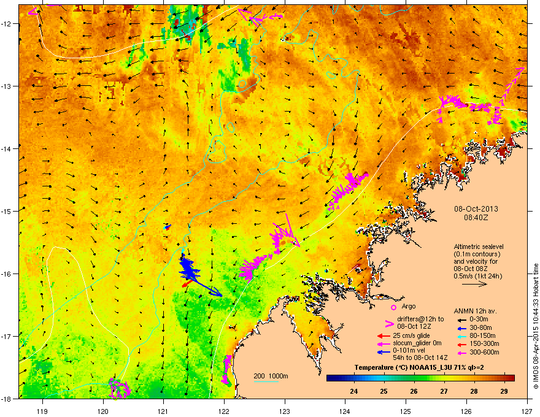Viewport: 540px width, 417px height.
Task: Click the longitude axis label 123
Action: (x=285, y=411)
